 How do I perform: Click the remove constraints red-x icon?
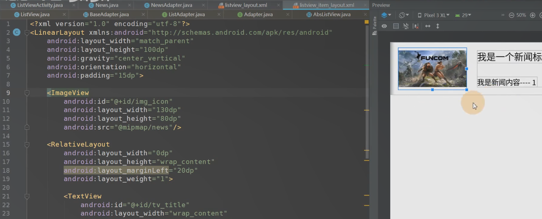point(416,26)
